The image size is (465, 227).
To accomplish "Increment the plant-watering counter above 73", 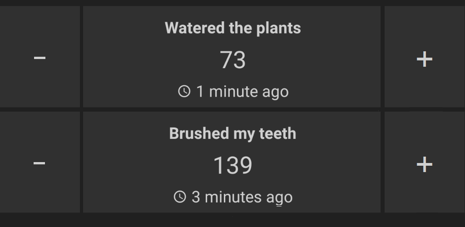I will pos(424,59).
